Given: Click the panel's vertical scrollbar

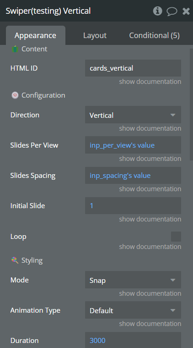Looking at the screenshot, I should 192,105.
